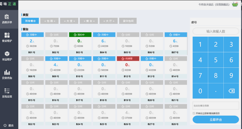The image size is (242, 129).
Task: Open the 系统设置 settings icon
Action: pos(7,91)
